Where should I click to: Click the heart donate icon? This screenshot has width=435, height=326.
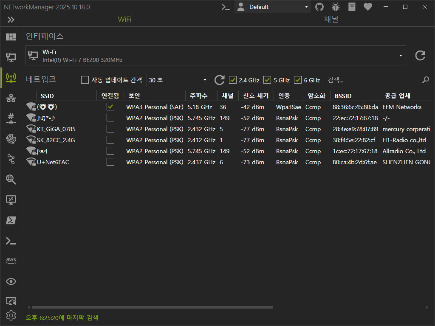[x=367, y=7]
